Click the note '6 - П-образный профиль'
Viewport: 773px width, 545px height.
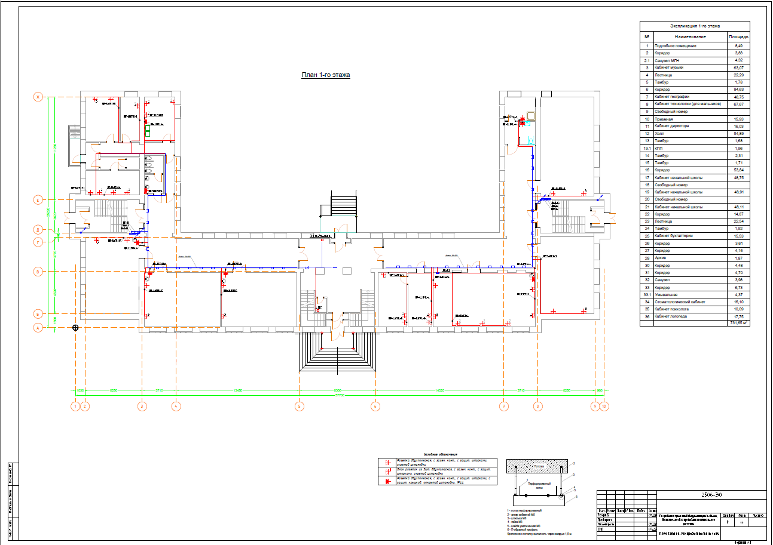[x=523, y=529]
